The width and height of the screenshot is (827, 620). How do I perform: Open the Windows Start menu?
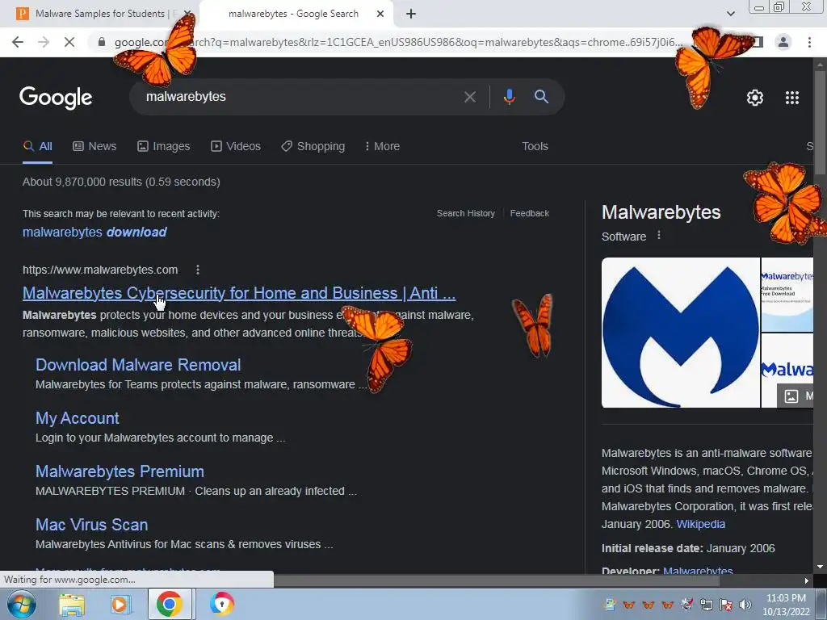(21, 604)
